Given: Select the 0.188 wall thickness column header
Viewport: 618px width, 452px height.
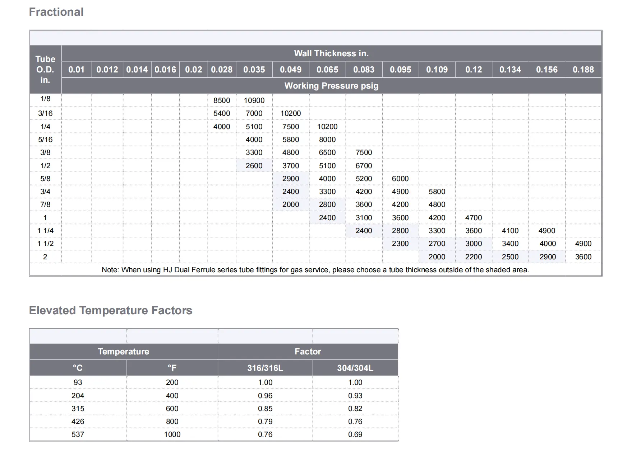Looking at the screenshot, I should click(x=583, y=70).
